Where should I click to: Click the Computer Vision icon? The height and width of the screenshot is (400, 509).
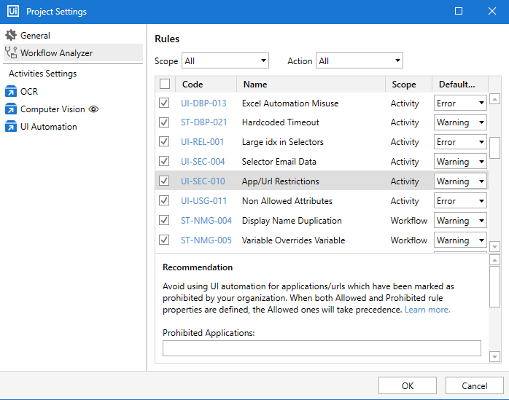[x=11, y=109]
